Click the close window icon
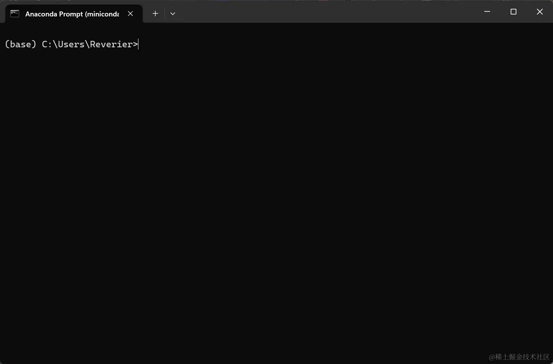The width and height of the screenshot is (553, 364). coord(539,11)
